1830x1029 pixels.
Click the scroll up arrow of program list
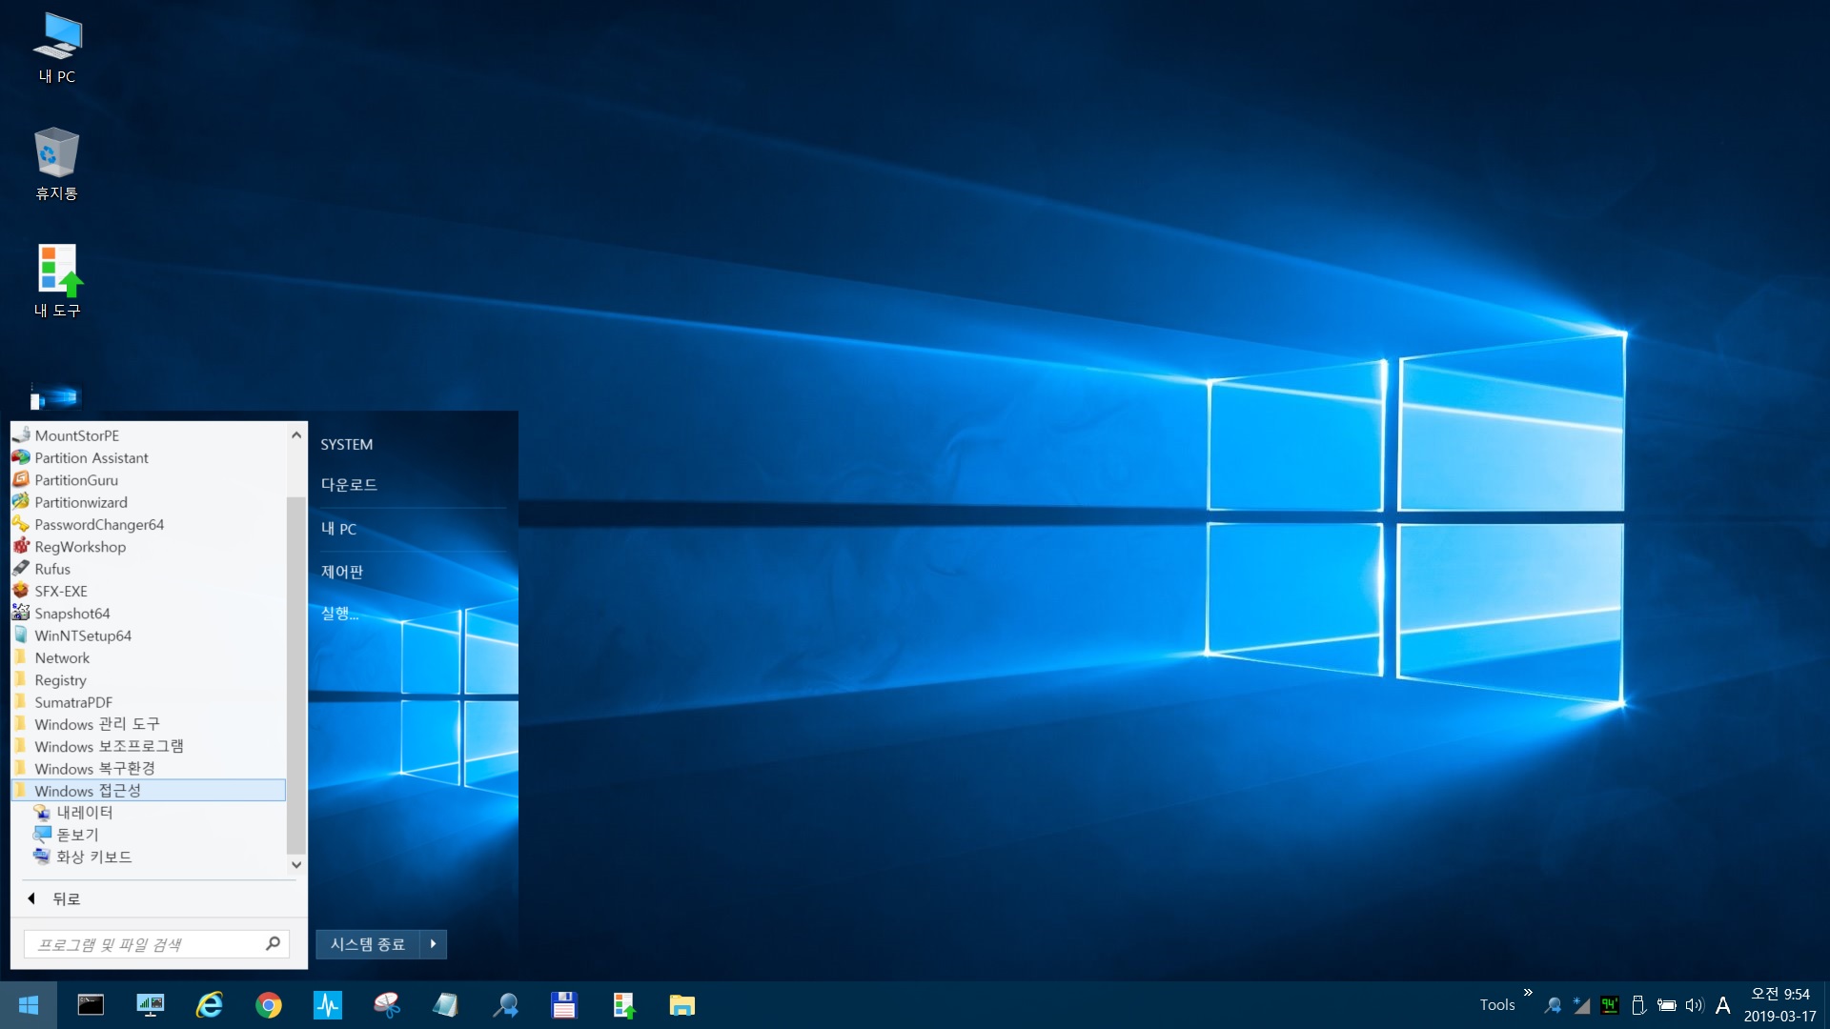click(296, 435)
